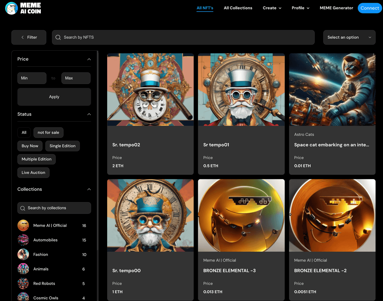
Task: Open the Space cat astronaut NFT thumbnail
Action: pyautogui.click(x=332, y=90)
